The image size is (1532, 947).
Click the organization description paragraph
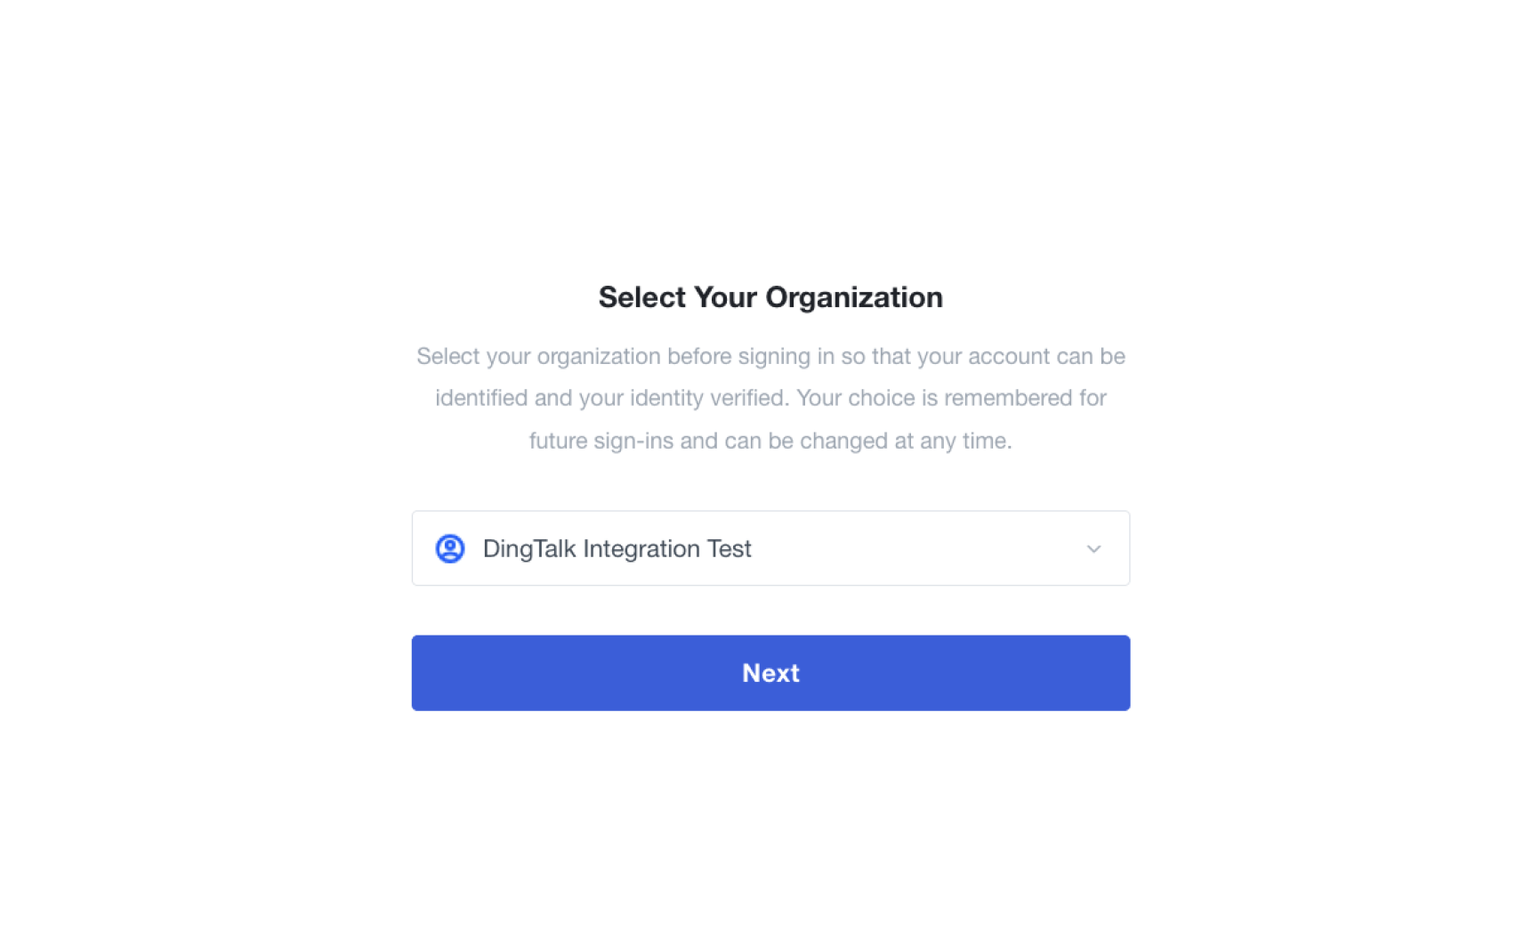click(x=770, y=398)
